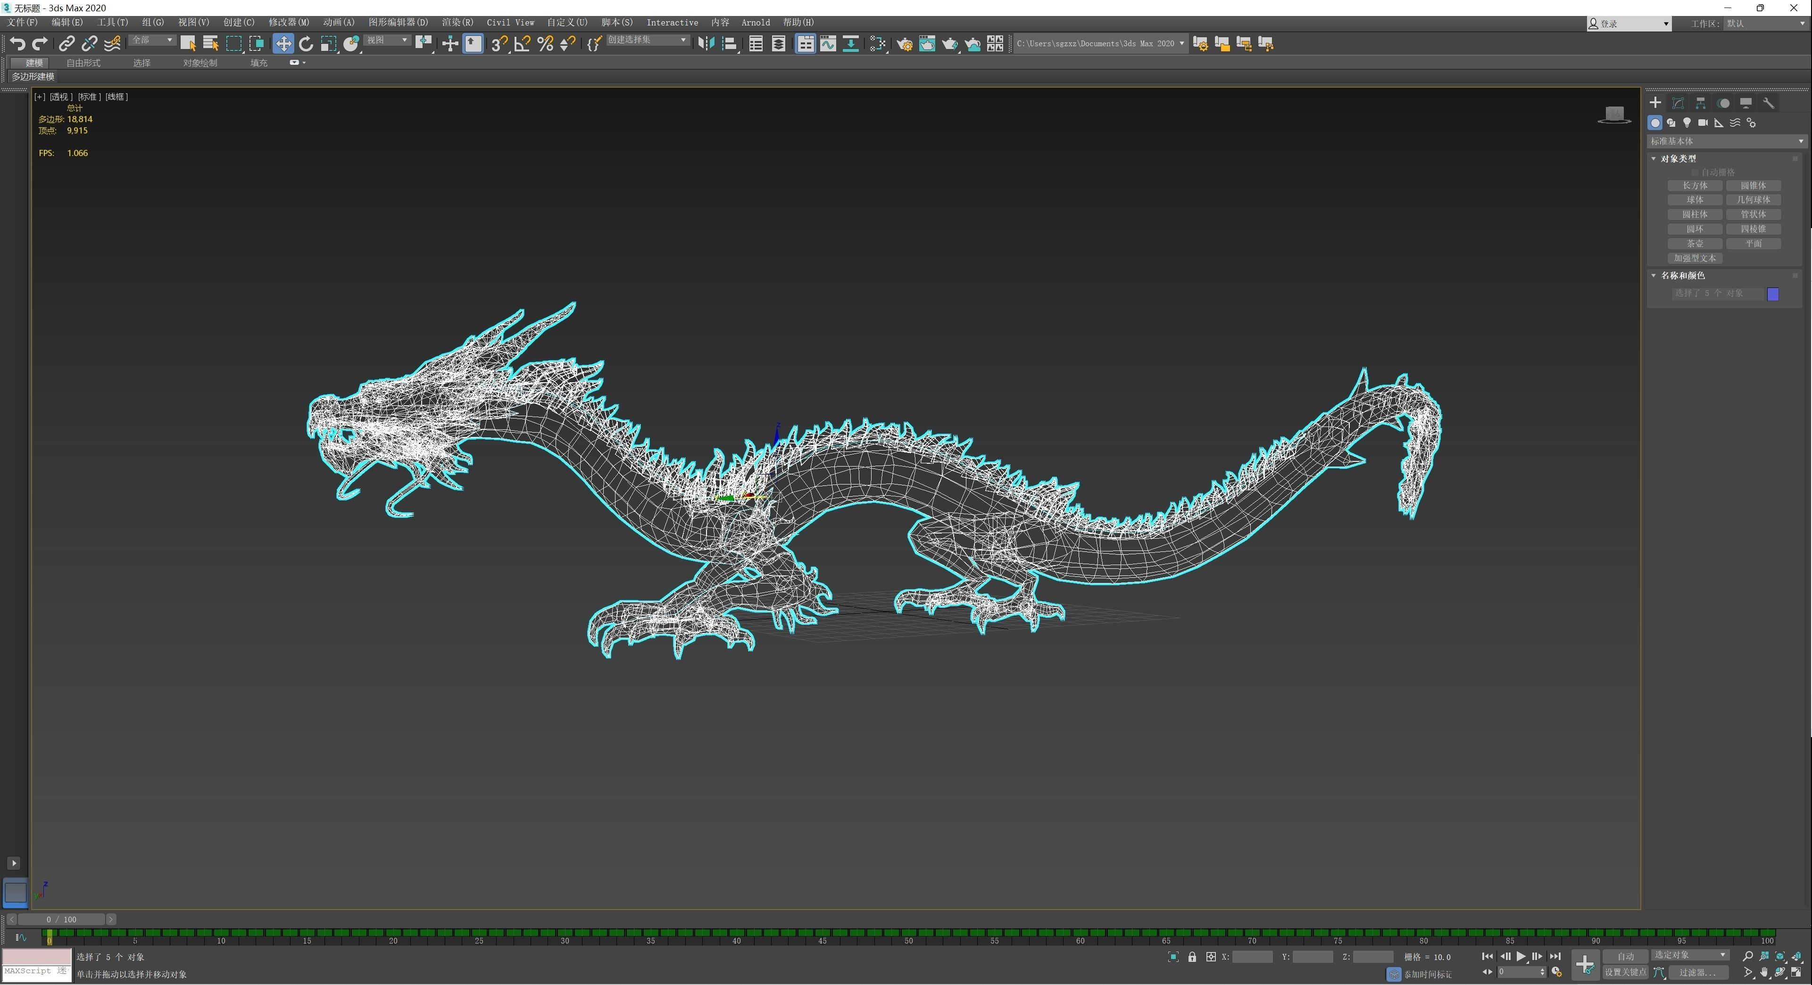Screen dimensions: 1812x985
Task: Toggle the 3D Snaps button
Action: [499, 43]
